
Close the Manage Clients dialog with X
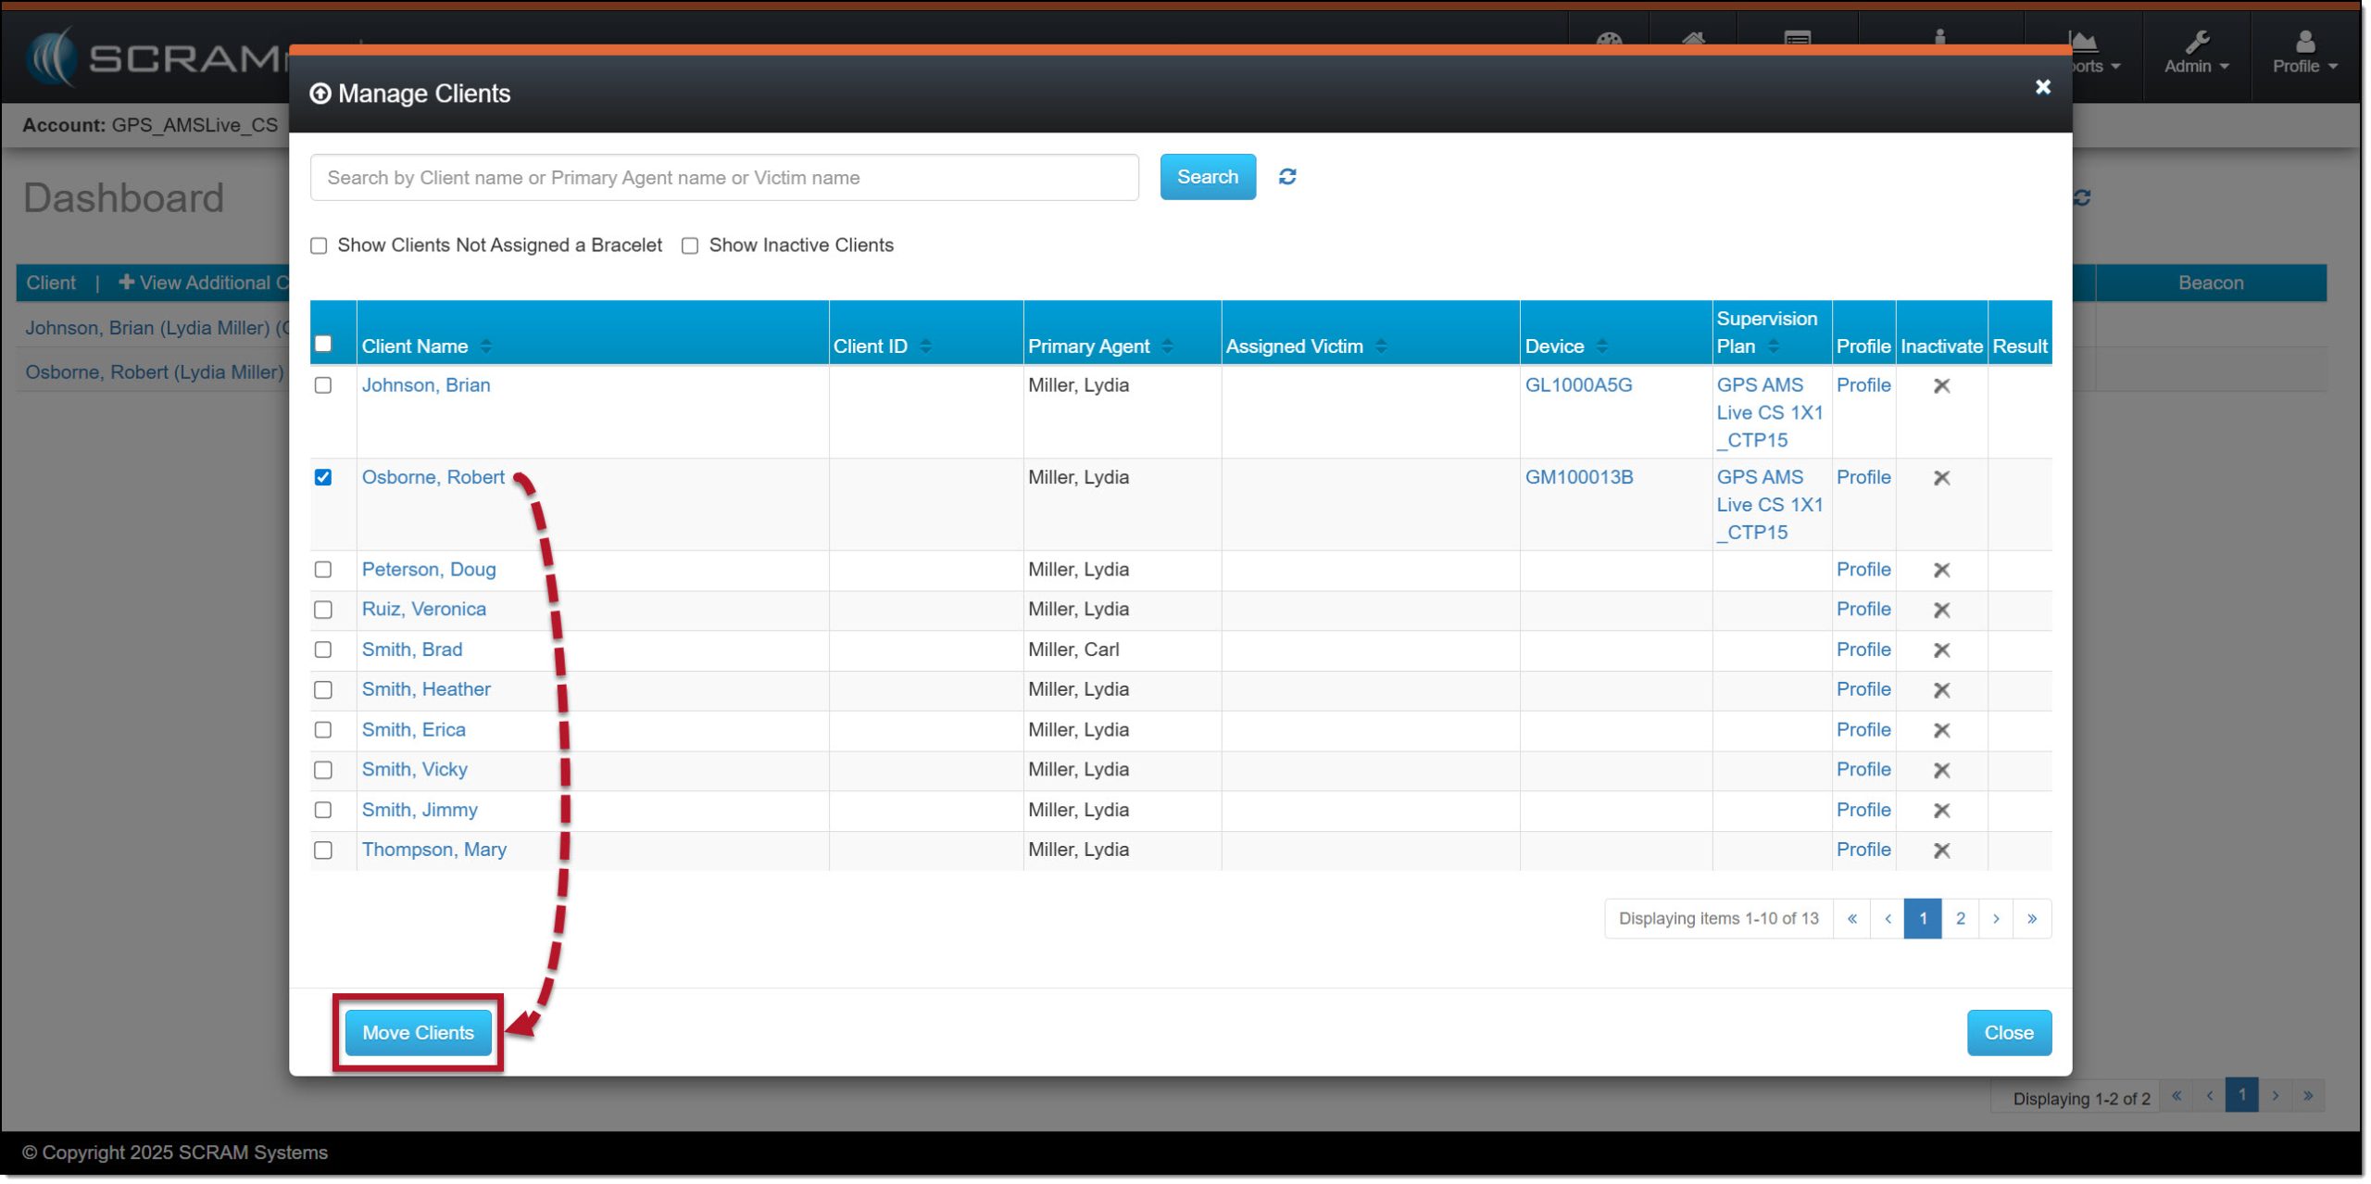pos(2041,87)
